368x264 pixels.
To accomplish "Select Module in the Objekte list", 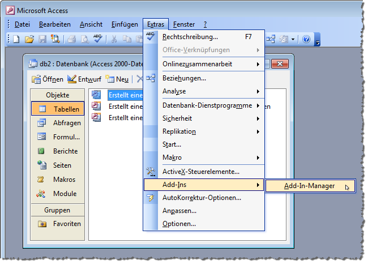I will coord(58,194).
